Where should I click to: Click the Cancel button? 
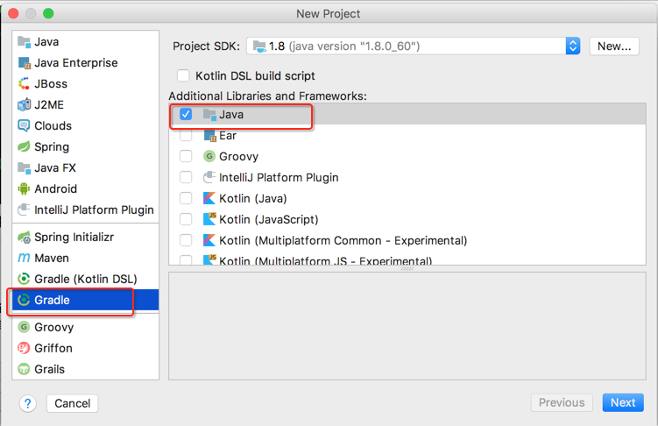click(x=72, y=403)
